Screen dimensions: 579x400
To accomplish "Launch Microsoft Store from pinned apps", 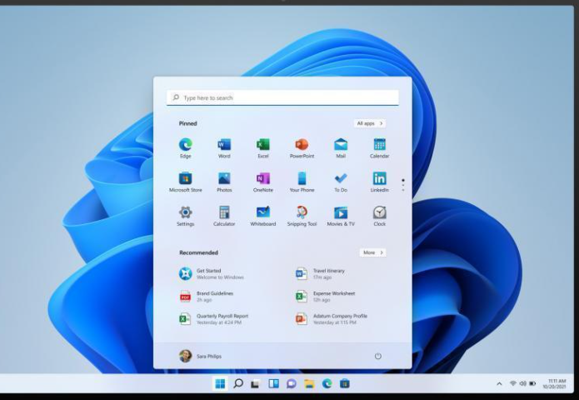I will pyautogui.click(x=186, y=182).
